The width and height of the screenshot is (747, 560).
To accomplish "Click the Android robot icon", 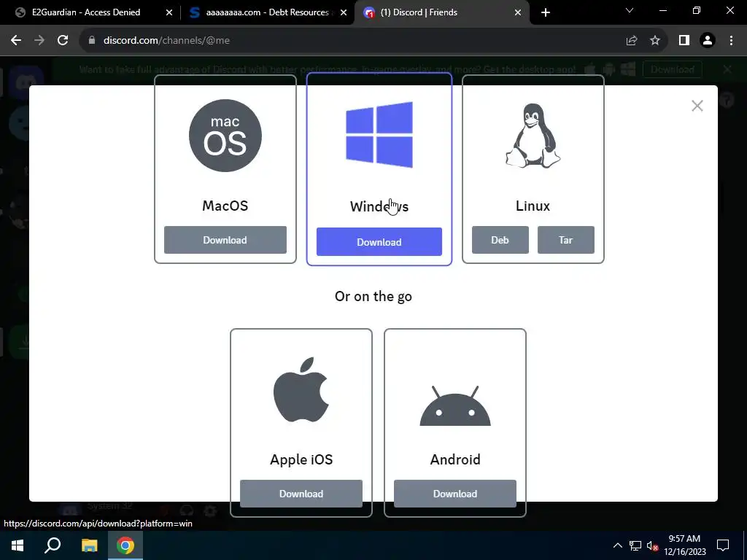I will pos(455,405).
